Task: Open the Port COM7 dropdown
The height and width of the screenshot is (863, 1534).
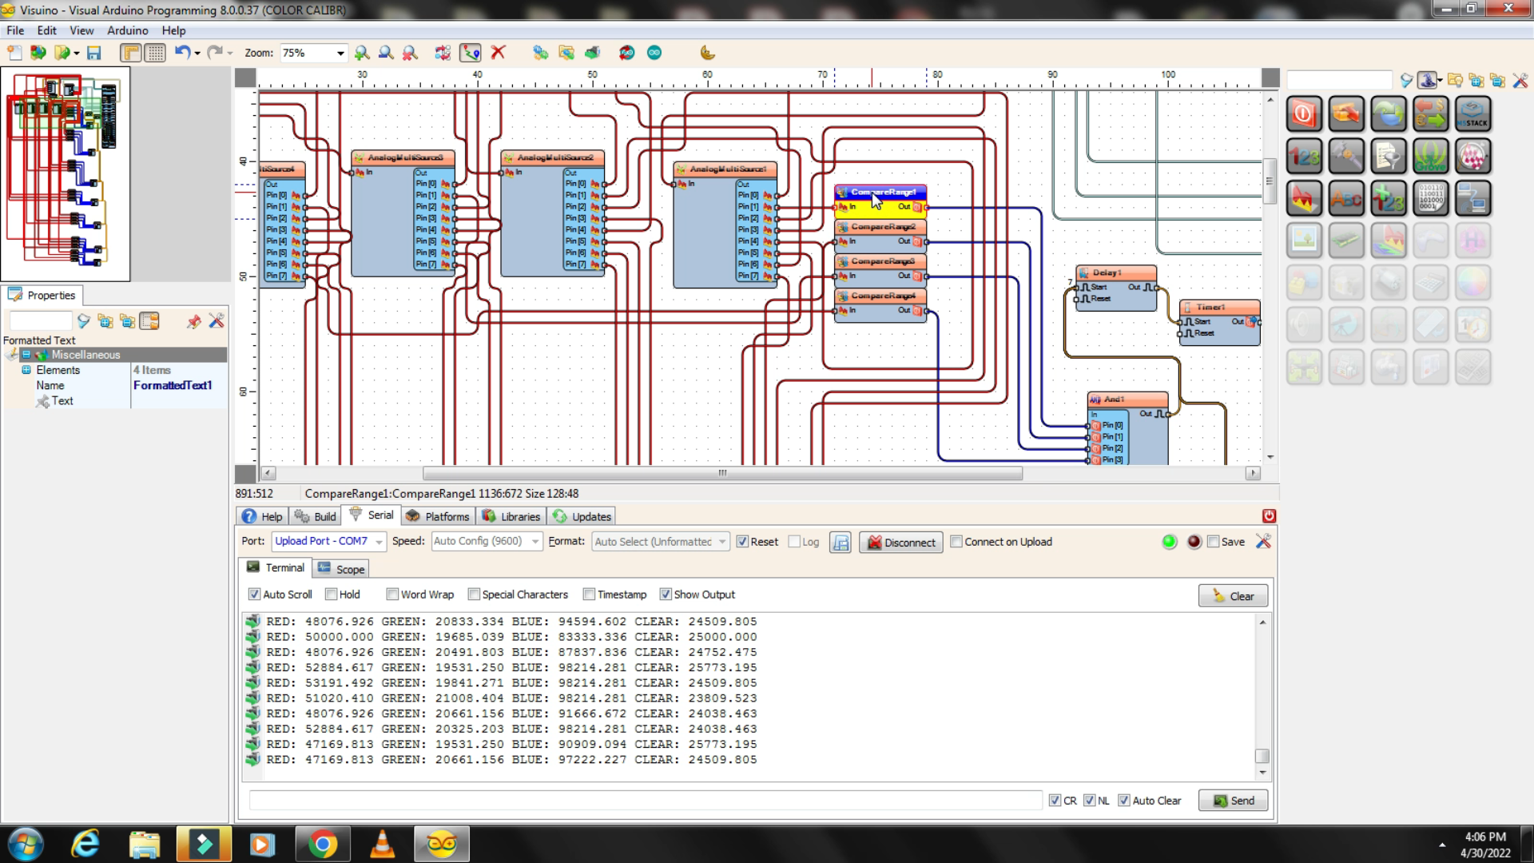Action: point(379,542)
